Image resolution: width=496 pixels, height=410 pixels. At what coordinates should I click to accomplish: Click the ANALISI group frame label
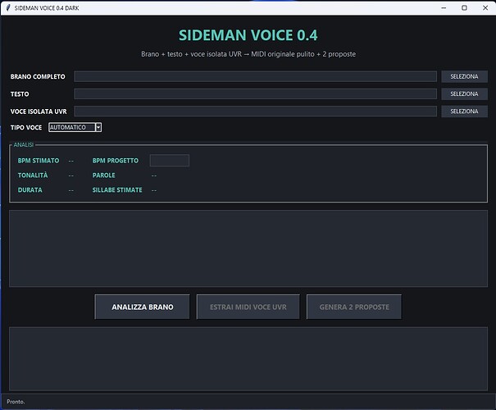coord(24,144)
